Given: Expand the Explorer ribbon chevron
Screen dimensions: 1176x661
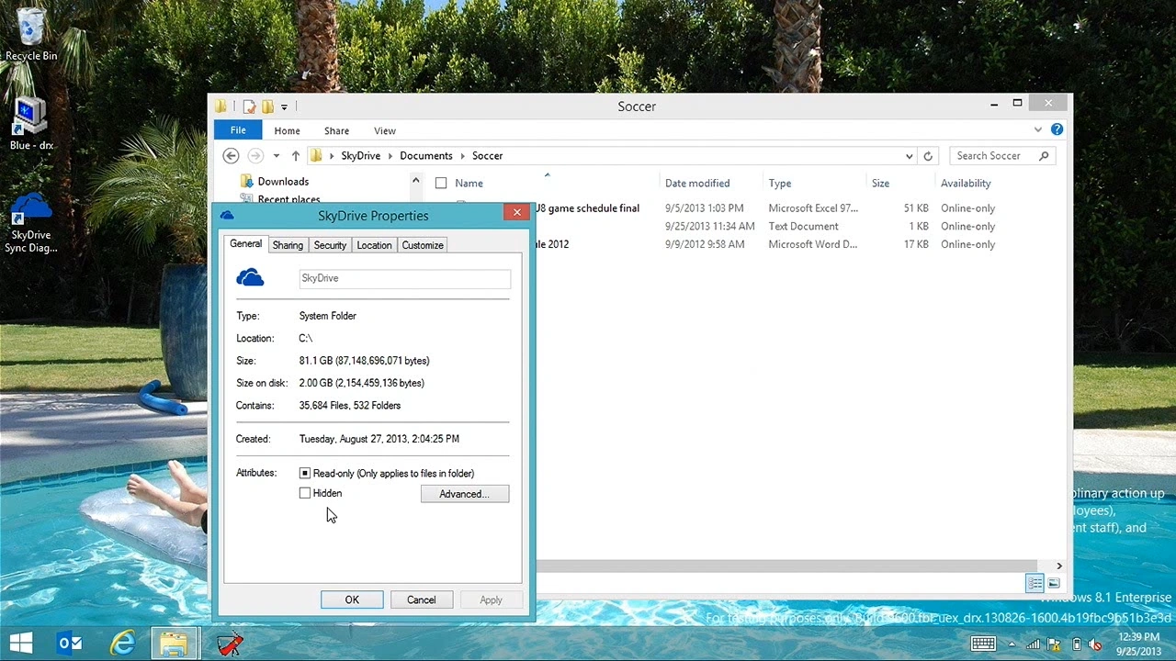Looking at the screenshot, I should tap(1038, 130).
